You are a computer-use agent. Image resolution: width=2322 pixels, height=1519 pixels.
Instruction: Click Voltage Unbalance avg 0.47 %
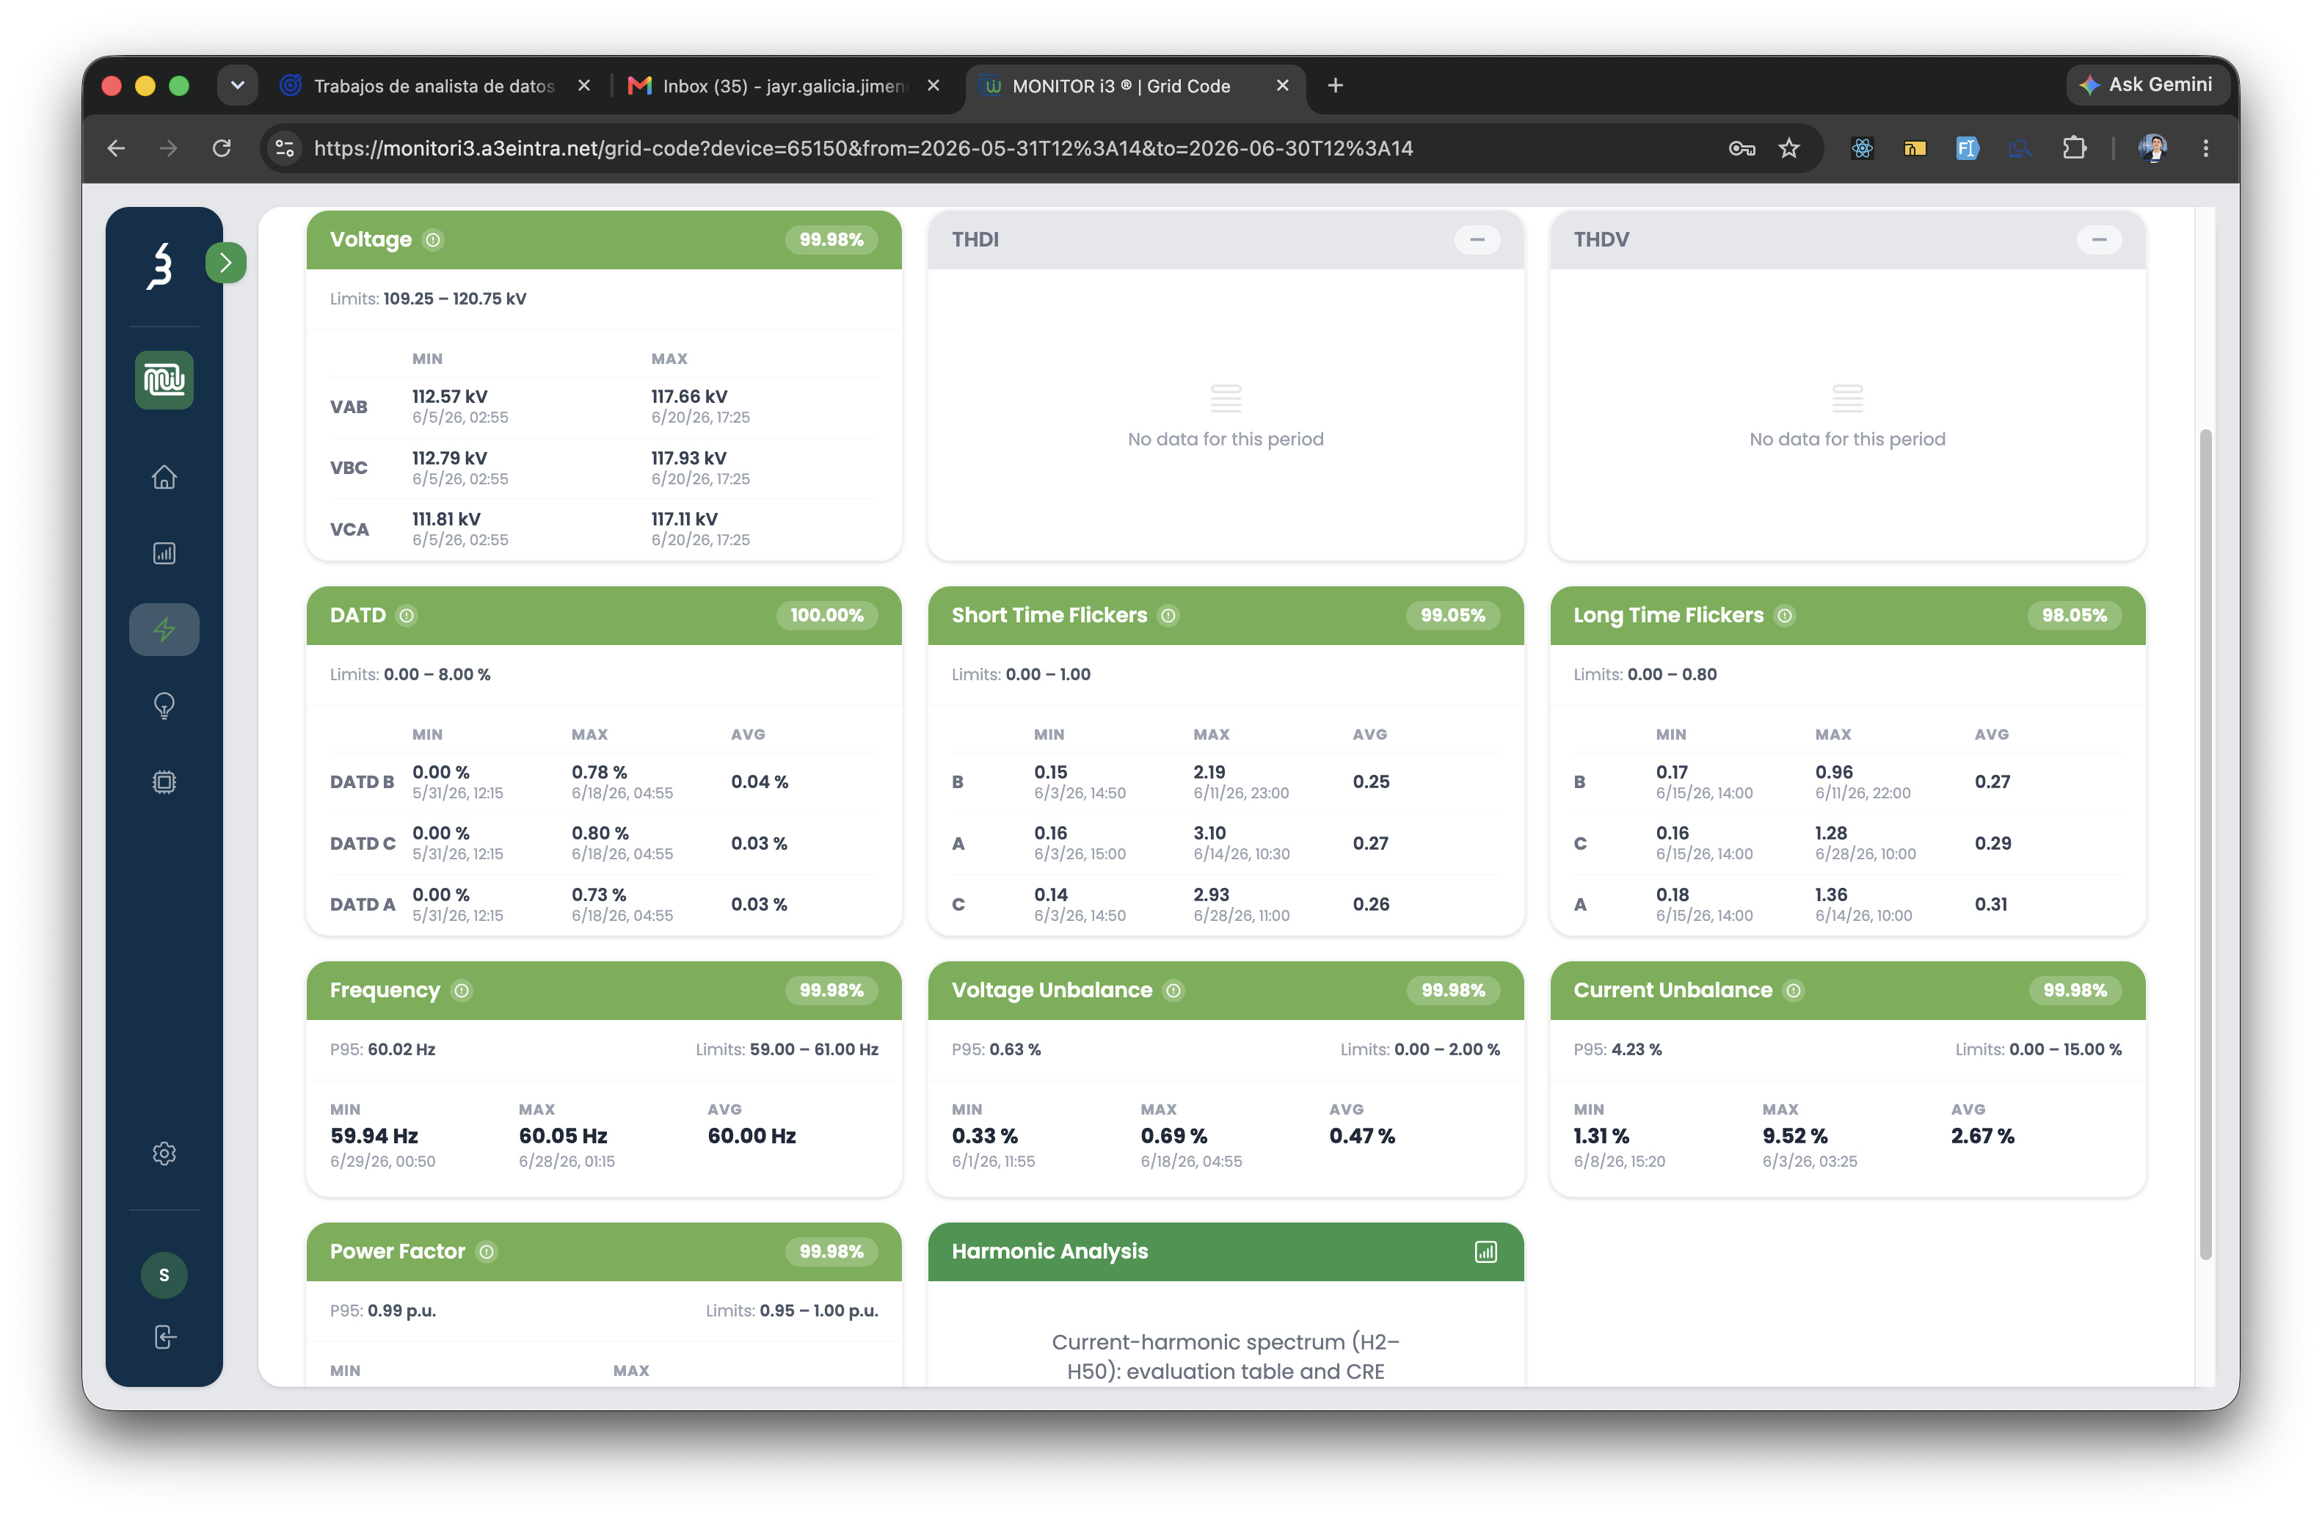coord(1362,1136)
